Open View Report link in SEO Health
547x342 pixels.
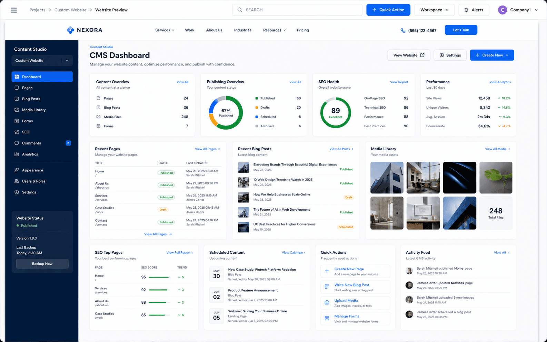pyautogui.click(x=399, y=82)
